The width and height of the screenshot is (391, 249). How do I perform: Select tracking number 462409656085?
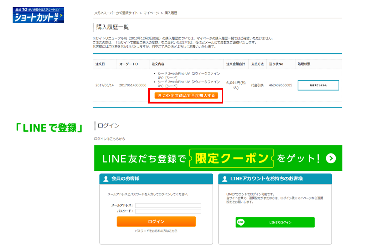coord(280,85)
